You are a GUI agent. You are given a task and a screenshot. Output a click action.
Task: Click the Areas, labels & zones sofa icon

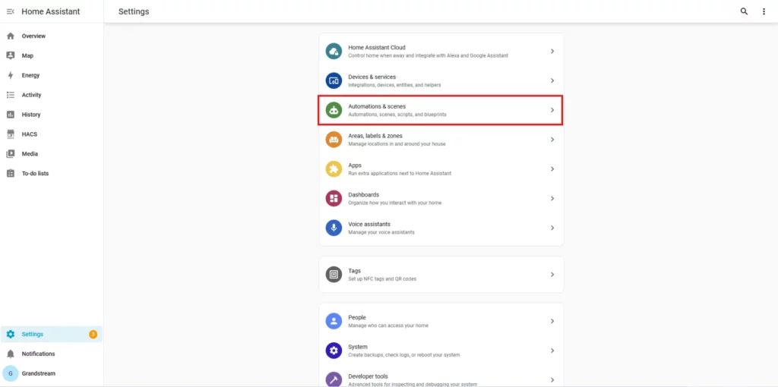click(334, 140)
